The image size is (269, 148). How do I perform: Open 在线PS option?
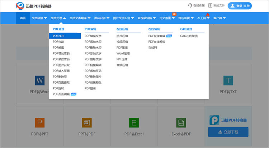tap(153, 48)
